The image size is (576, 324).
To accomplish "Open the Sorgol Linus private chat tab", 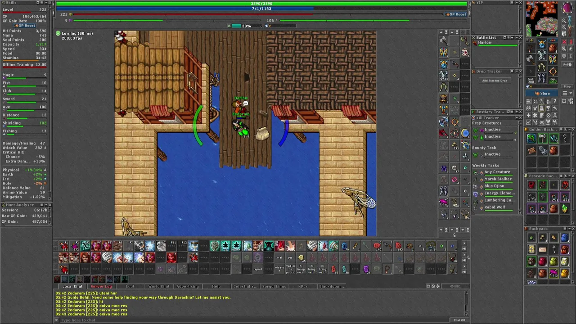I will click(x=274, y=286).
